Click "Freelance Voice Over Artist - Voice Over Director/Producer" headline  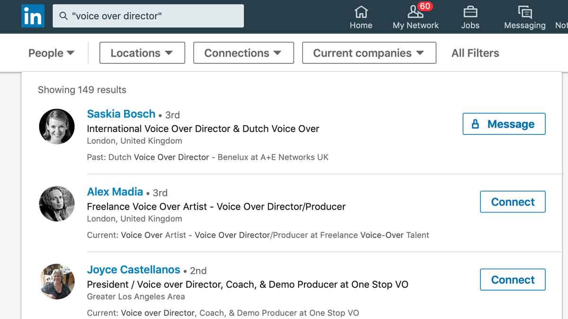pyautogui.click(x=216, y=207)
